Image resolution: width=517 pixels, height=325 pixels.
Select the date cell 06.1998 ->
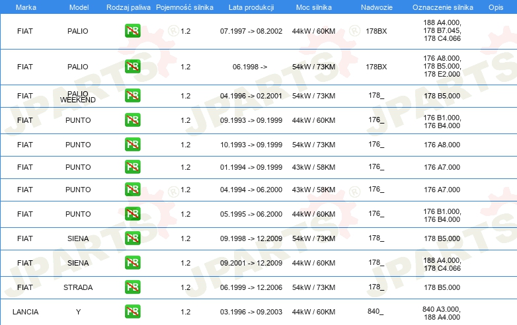pos(250,67)
